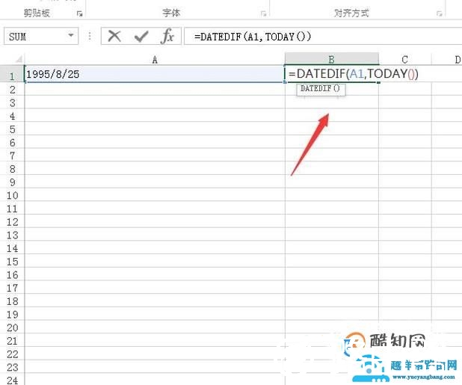462x385 pixels.
Task: Confirm the formula with the checkmark icon
Action: click(141, 36)
